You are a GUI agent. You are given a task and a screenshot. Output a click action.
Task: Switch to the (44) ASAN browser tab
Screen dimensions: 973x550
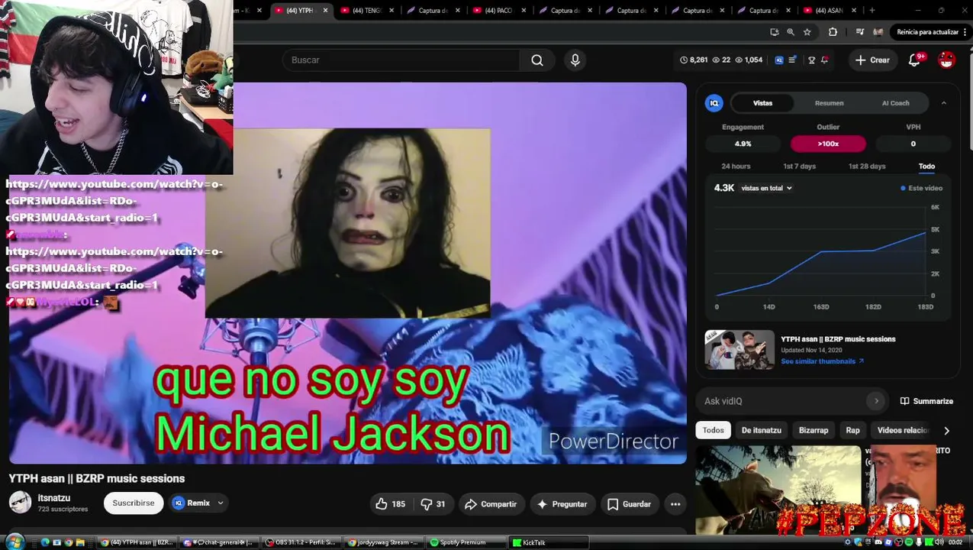831,10
